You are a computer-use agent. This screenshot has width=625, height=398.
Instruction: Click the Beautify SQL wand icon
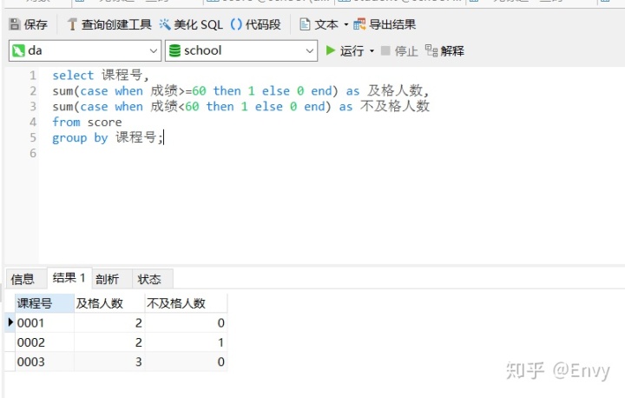click(165, 24)
